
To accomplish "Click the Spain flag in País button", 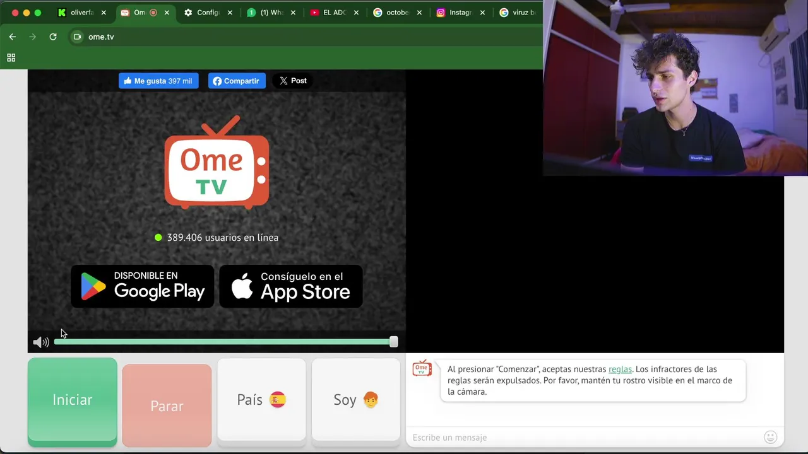I will click(x=278, y=400).
